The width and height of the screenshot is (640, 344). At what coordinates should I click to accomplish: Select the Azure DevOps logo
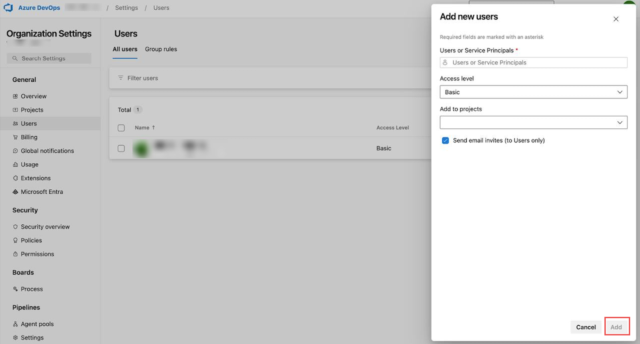[8, 7]
